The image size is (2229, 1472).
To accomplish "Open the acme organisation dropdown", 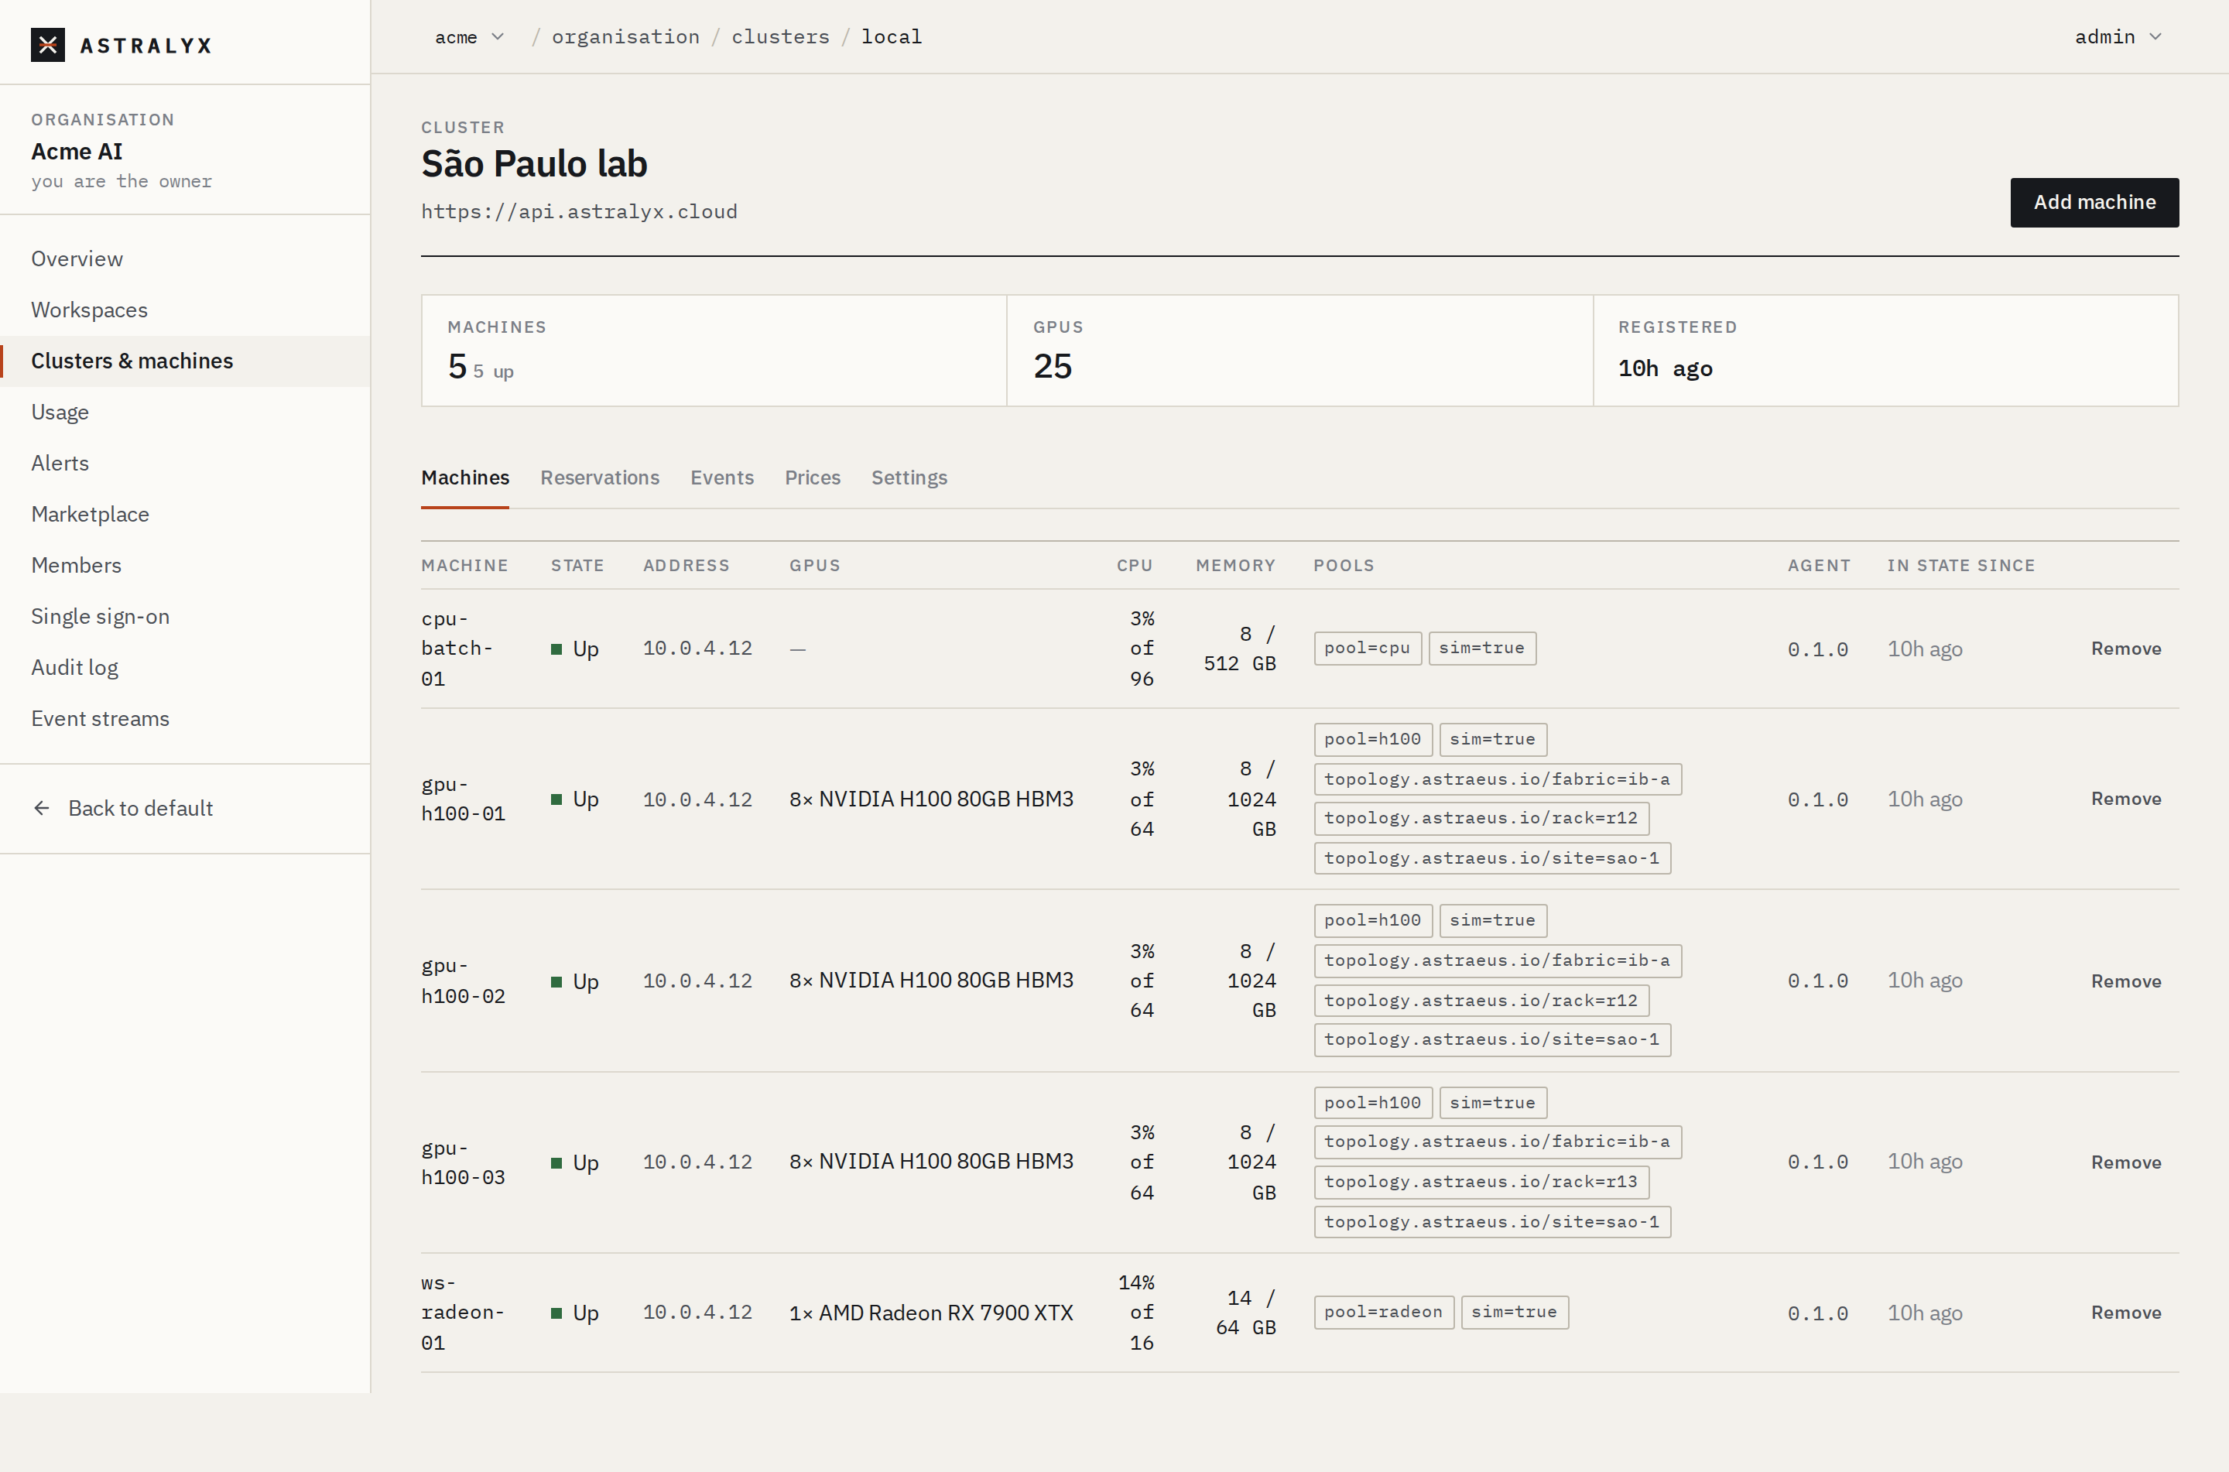I will point(469,36).
